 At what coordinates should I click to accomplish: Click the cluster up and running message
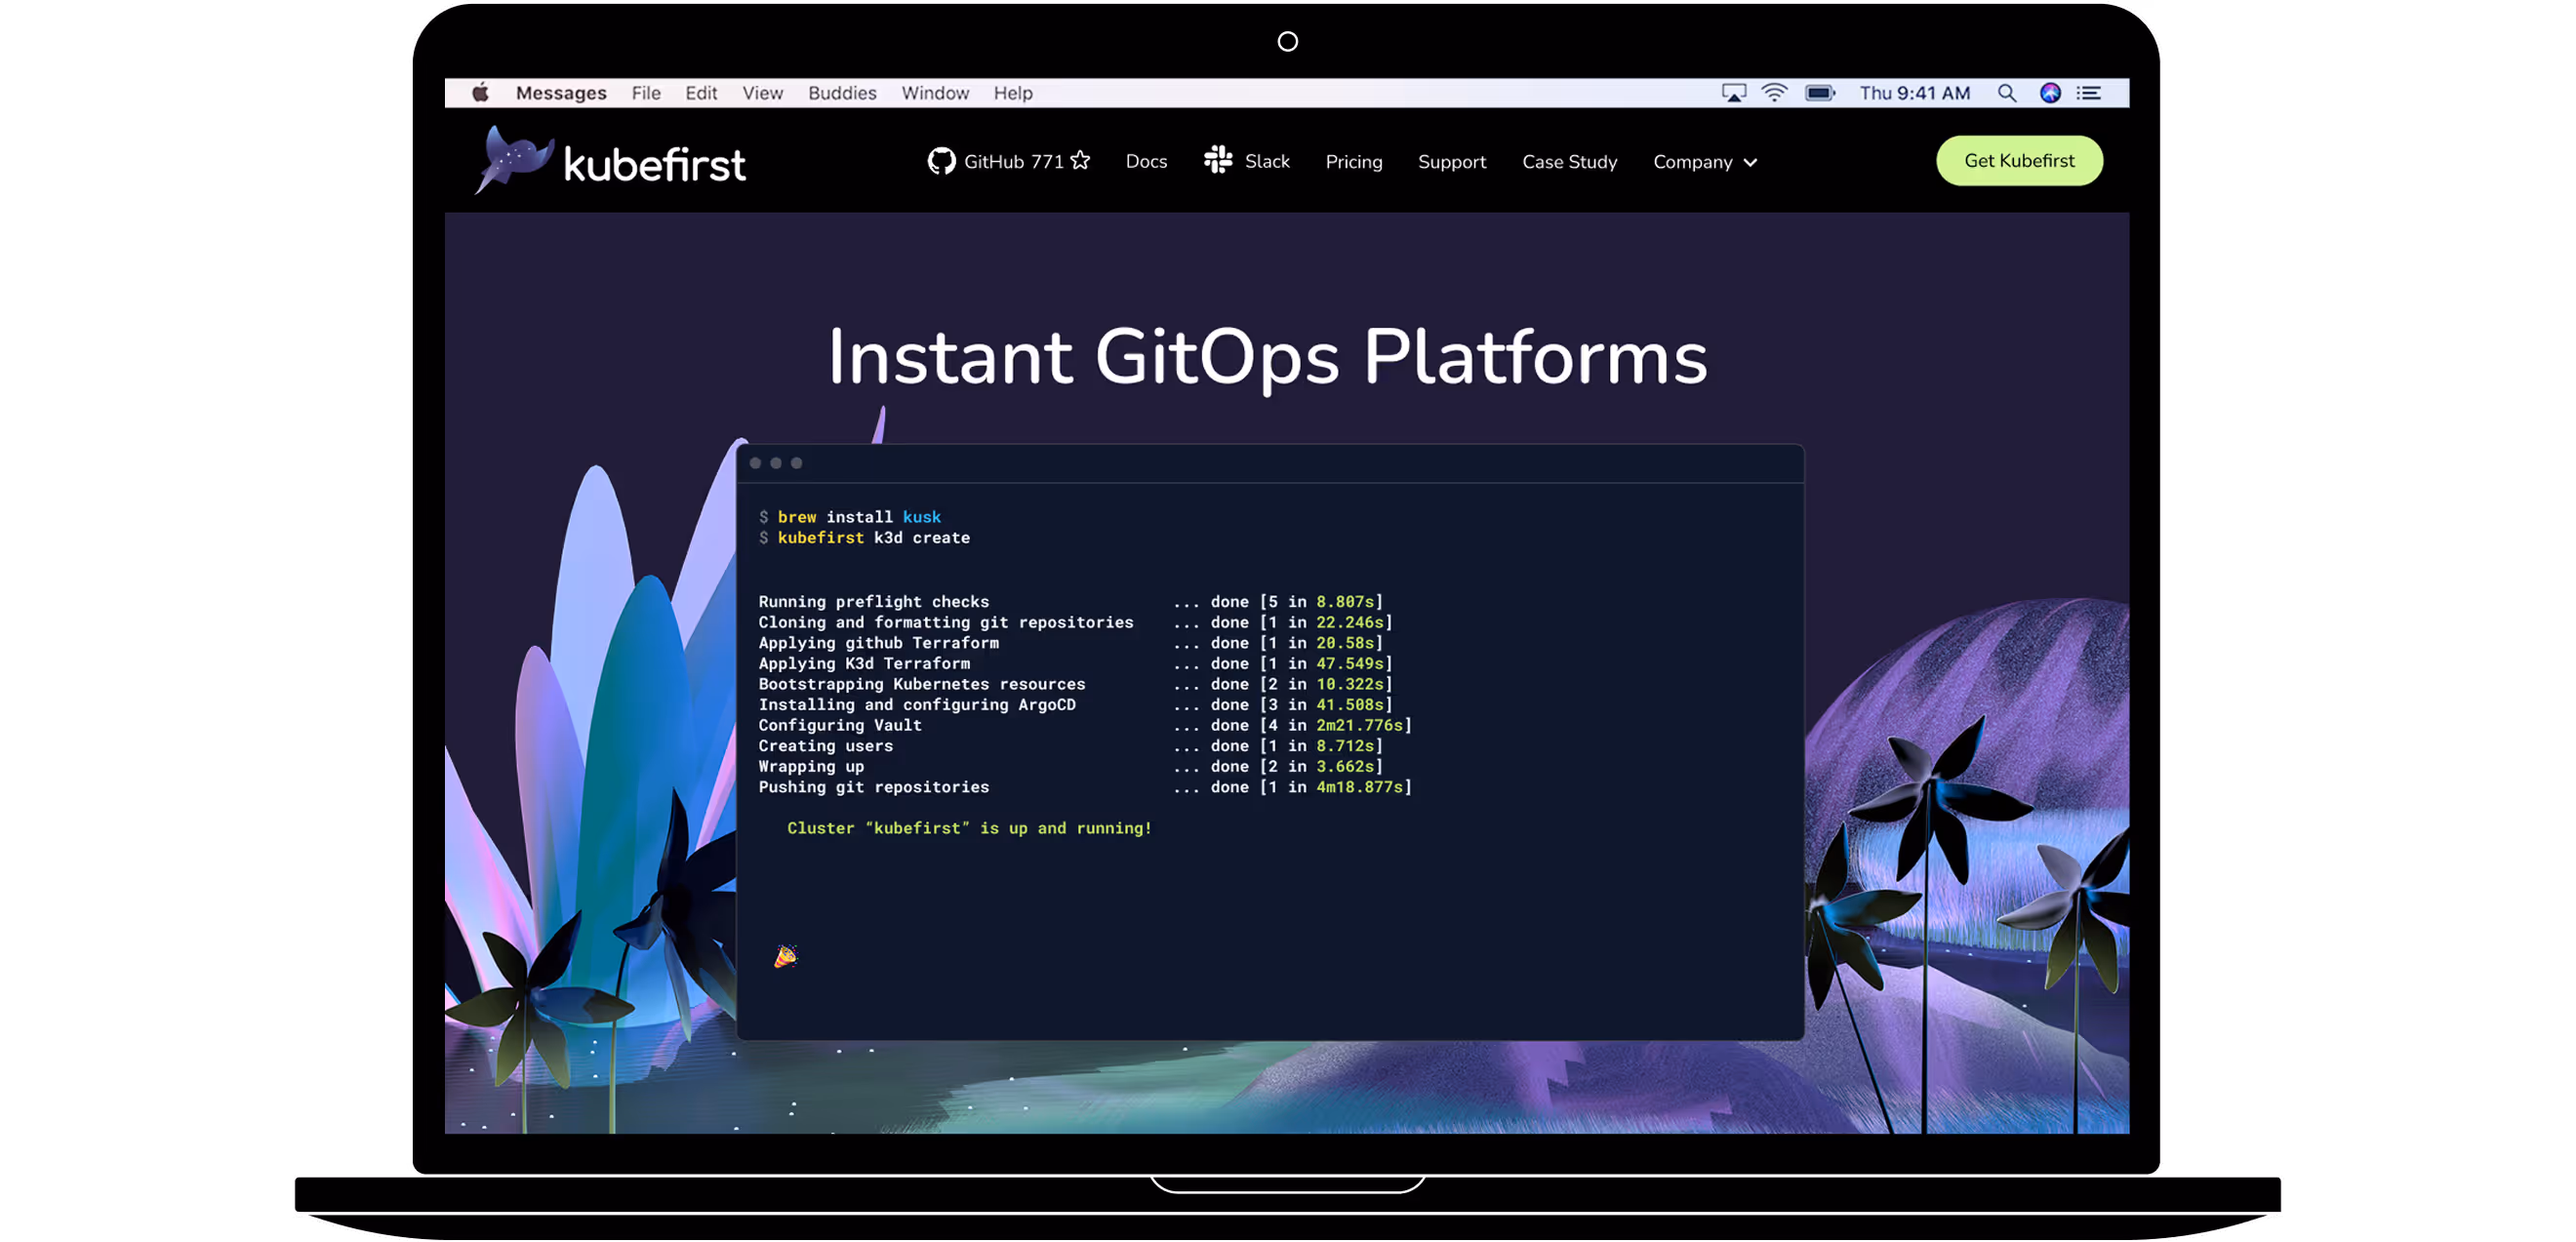pos(969,829)
